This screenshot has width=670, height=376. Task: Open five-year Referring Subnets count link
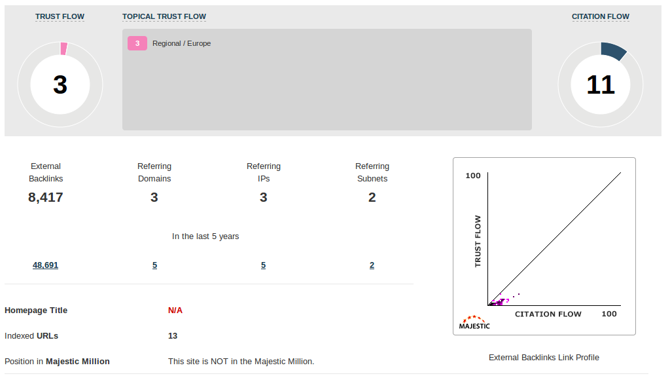click(x=372, y=265)
